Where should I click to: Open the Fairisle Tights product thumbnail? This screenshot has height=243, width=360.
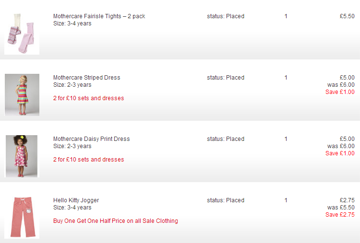(22, 34)
